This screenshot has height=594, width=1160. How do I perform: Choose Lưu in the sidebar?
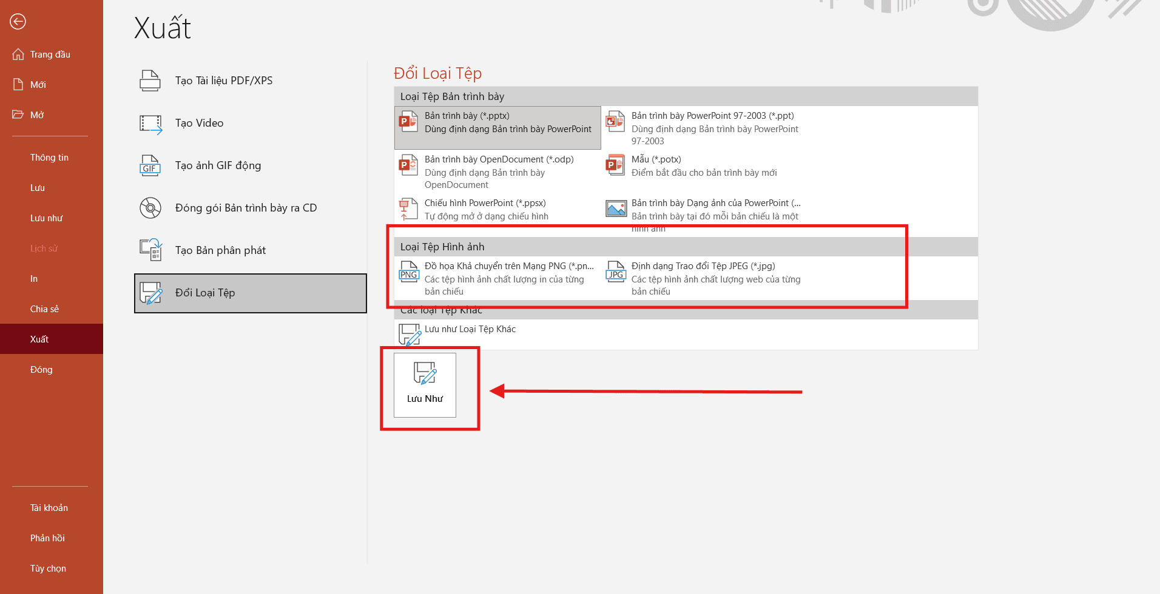tap(52, 188)
